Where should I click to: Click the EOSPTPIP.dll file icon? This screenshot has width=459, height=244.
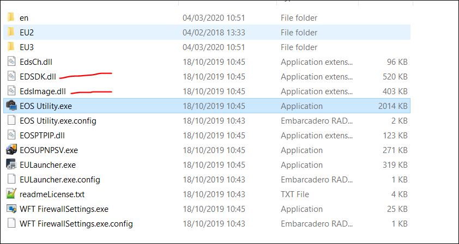[x=11, y=135]
